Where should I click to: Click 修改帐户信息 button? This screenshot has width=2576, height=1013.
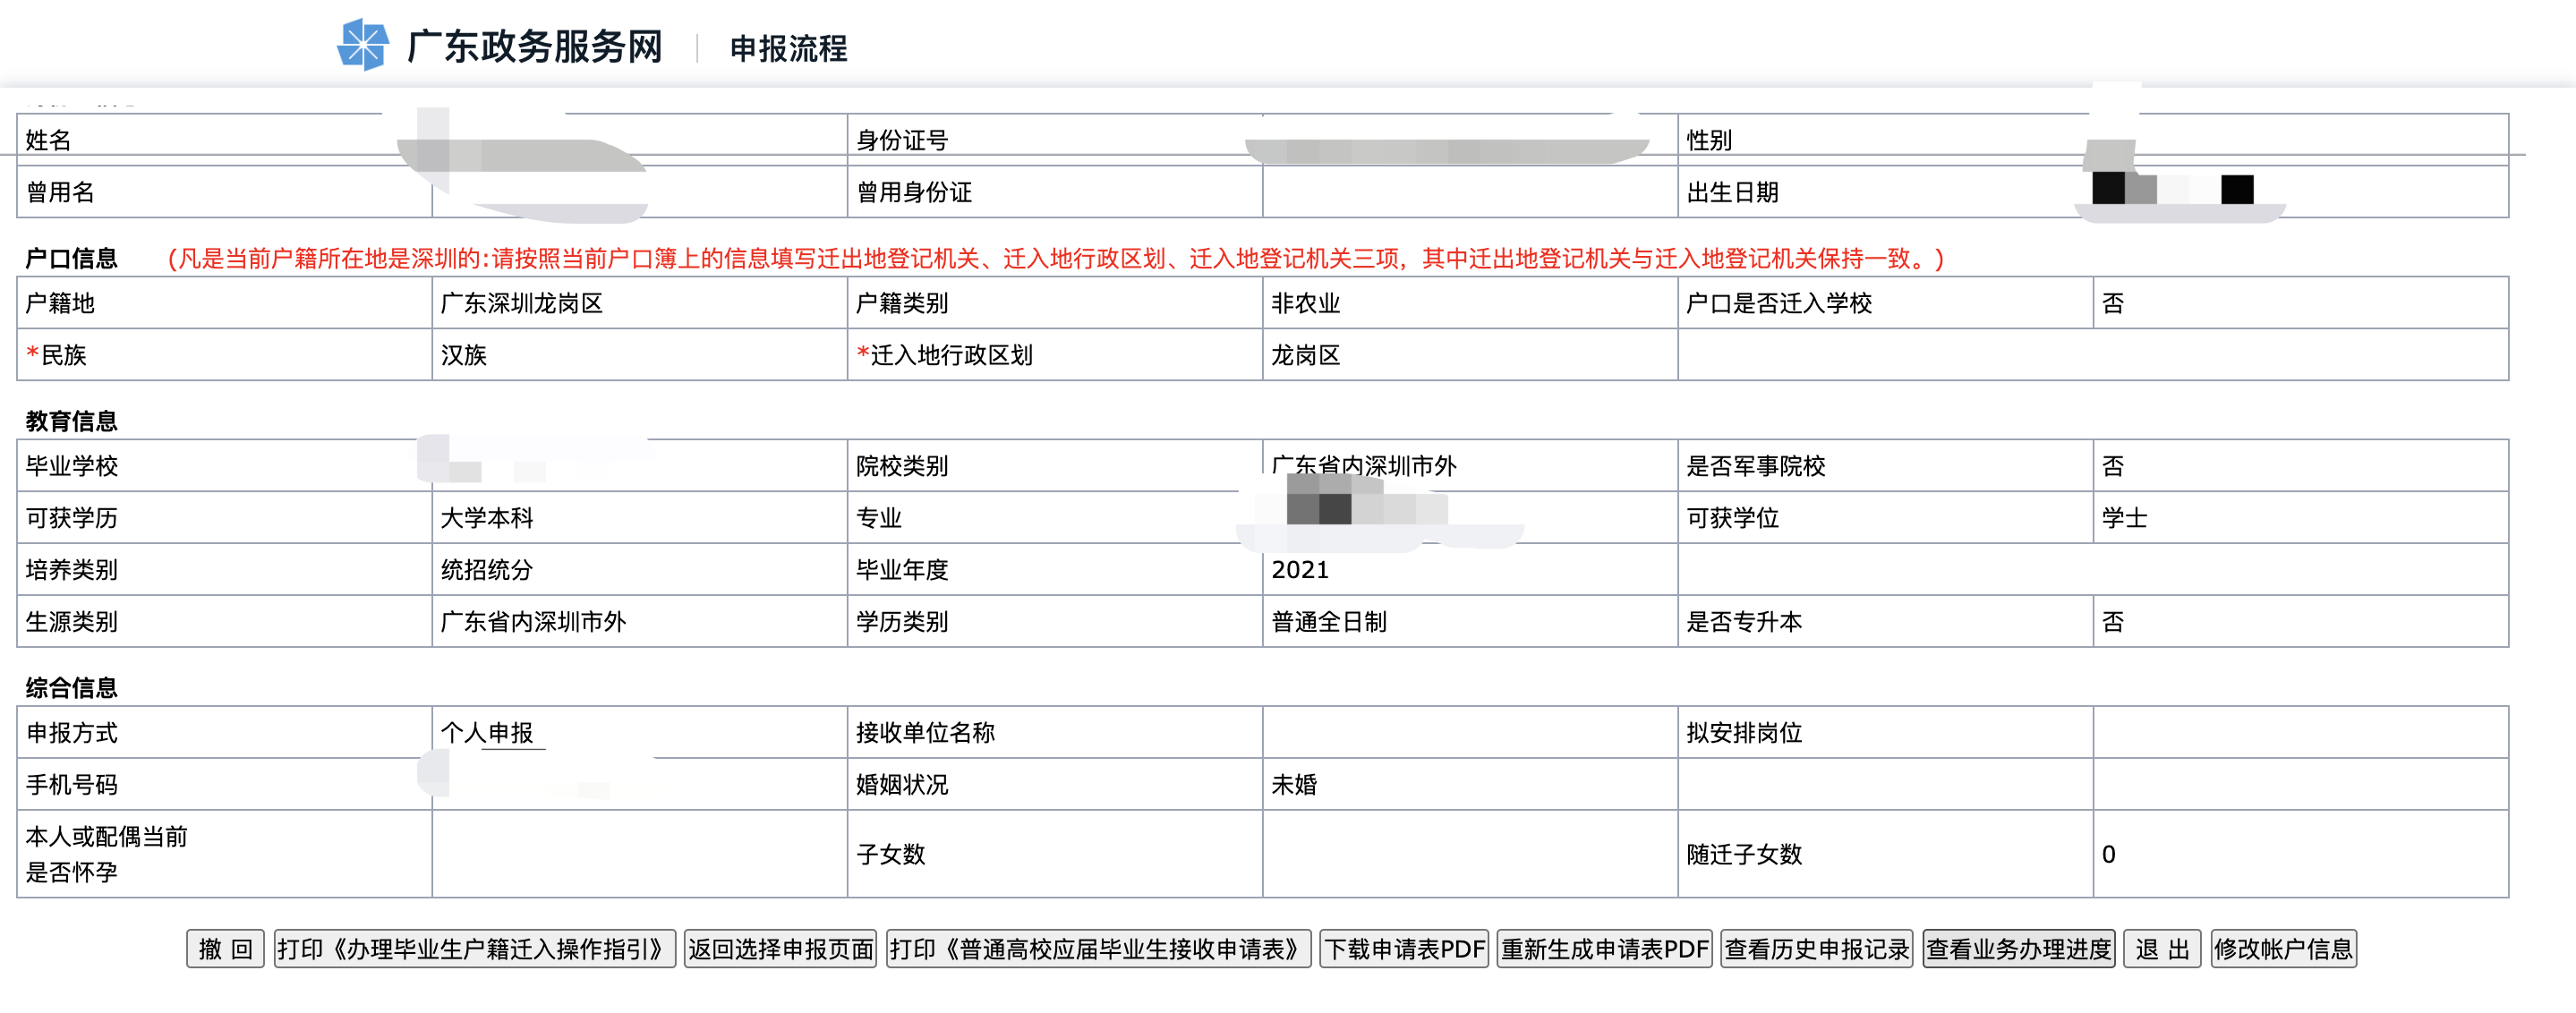[2283, 948]
